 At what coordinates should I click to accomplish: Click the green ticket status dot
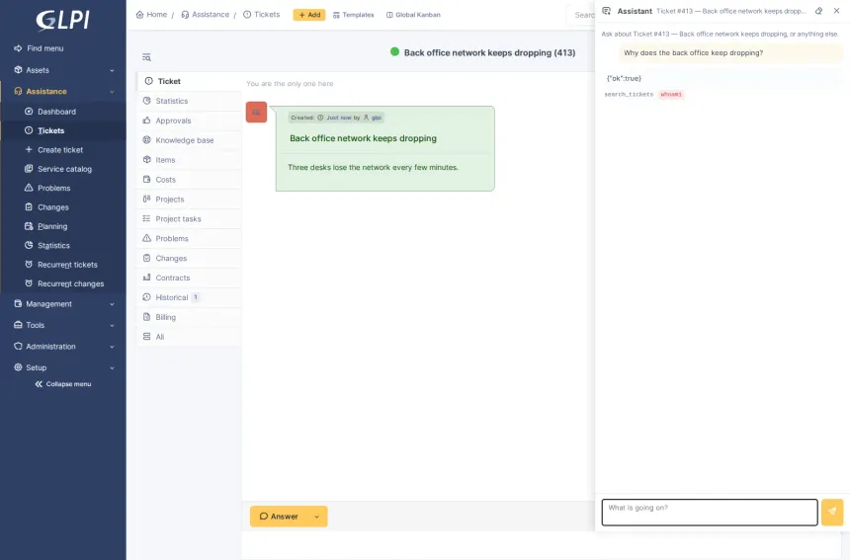point(394,52)
